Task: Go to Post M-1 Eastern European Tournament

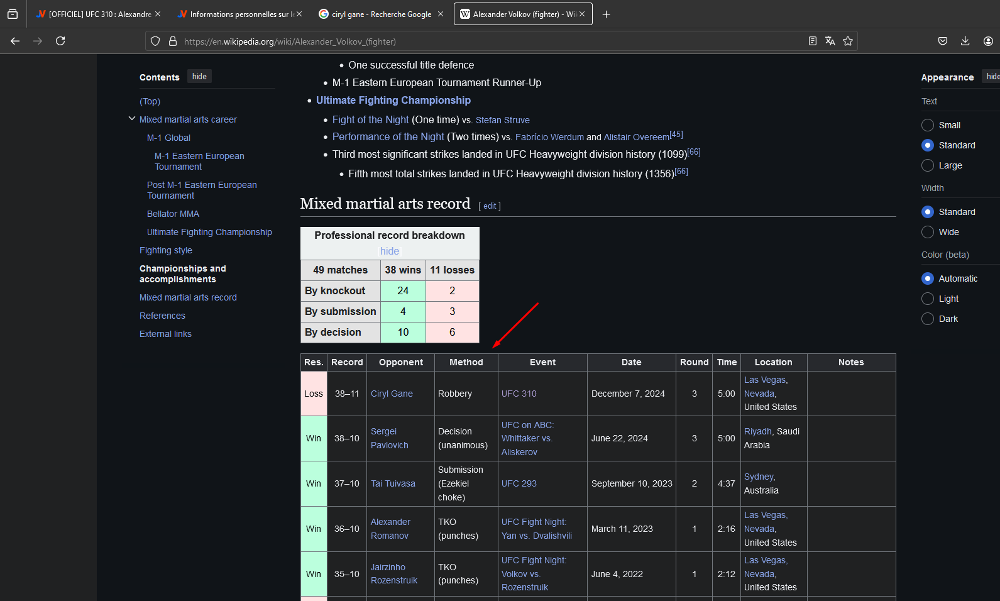Action: (x=202, y=190)
